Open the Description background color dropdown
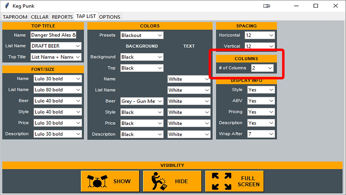This screenshot has width=346, height=195. pos(142,134)
